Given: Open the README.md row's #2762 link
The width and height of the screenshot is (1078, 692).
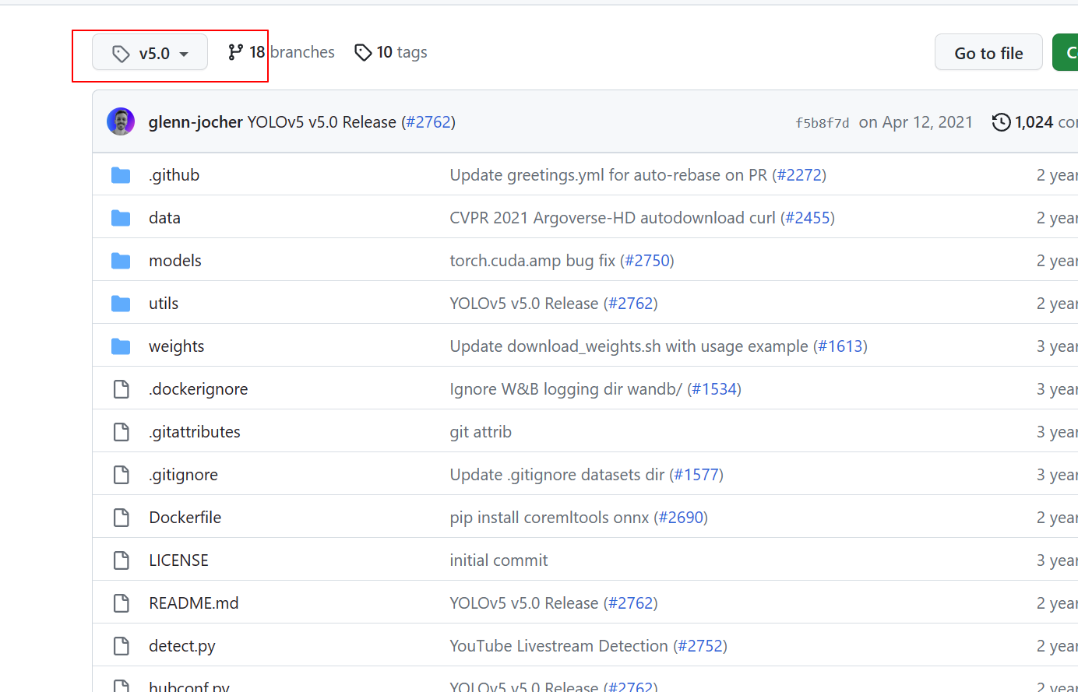Looking at the screenshot, I should pos(631,603).
